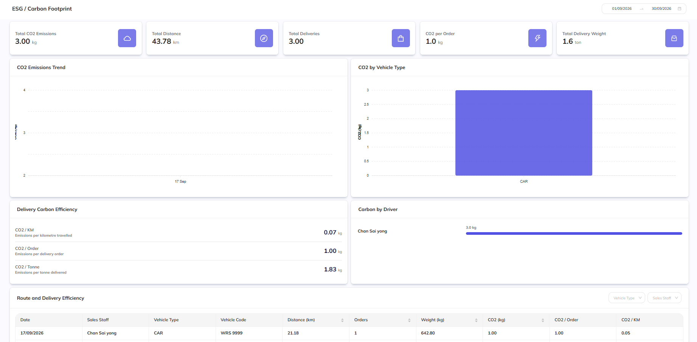Click the CAR axis label under bar chart
This screenshot has width=697, height=342.
coord(524,182)
